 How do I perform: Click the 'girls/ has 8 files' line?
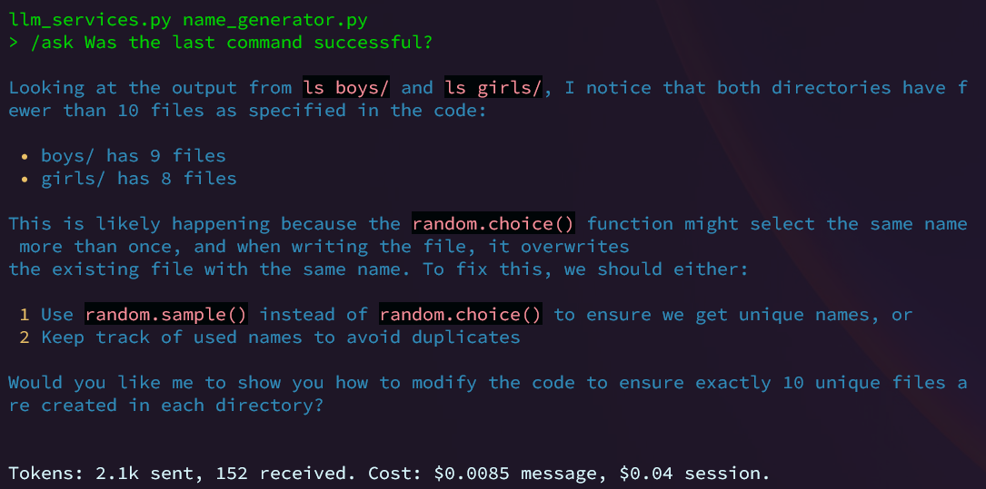click(x=139, y=179)
